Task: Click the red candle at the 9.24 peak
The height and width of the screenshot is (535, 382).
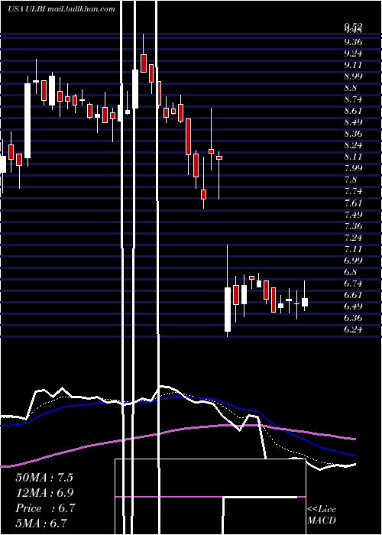Action: 144,63
